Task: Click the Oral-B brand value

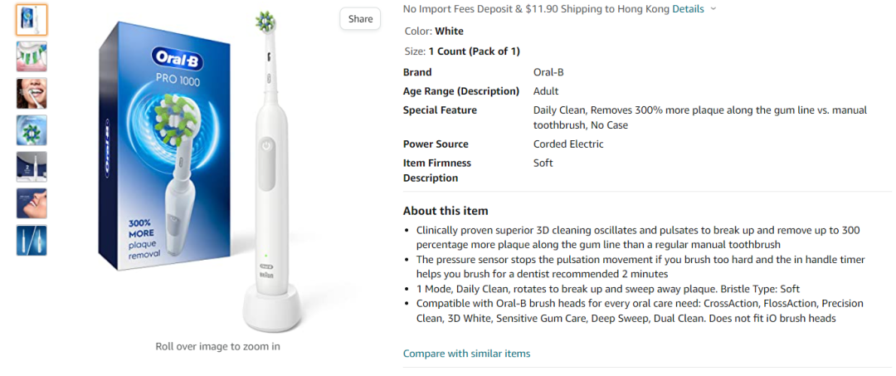Action: pos(548,72)
